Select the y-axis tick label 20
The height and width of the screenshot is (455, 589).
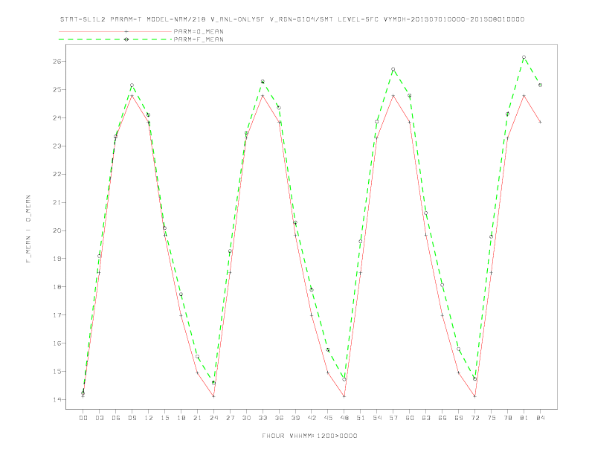pos(57,230)
